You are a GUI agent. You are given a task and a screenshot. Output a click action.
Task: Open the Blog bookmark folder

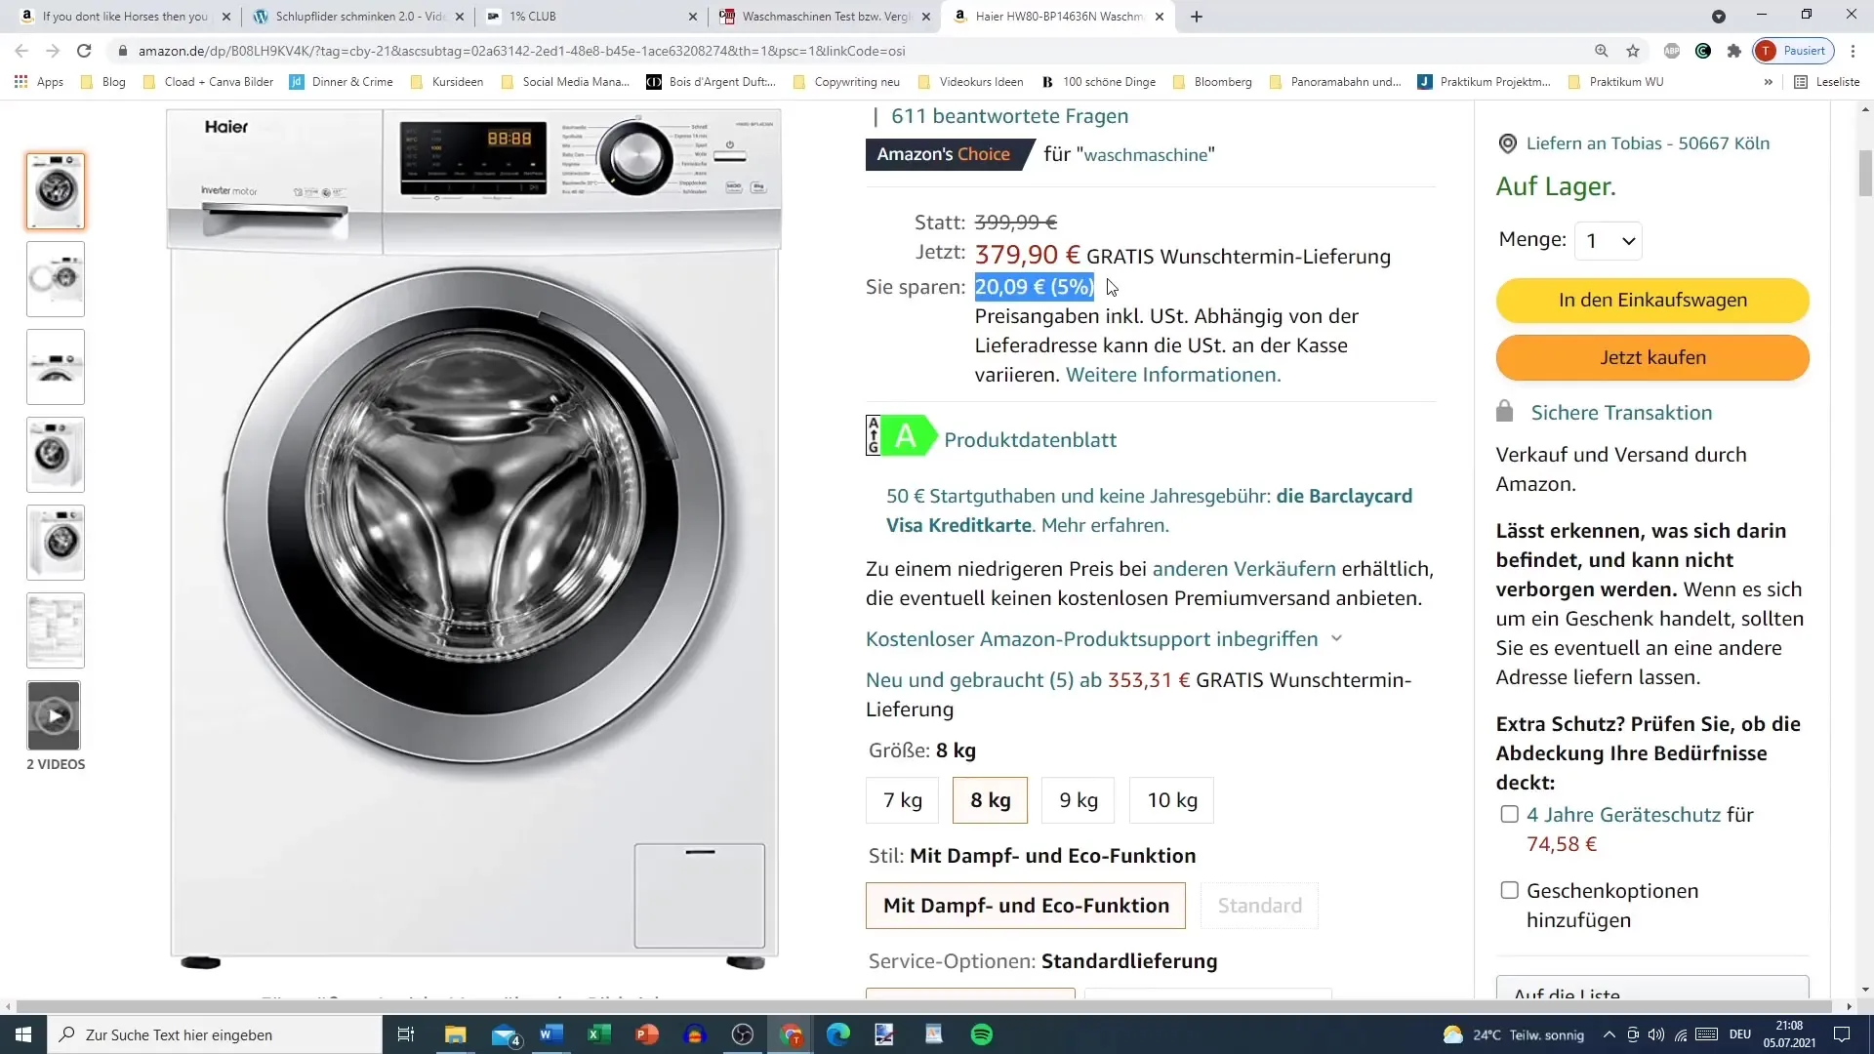103,82
